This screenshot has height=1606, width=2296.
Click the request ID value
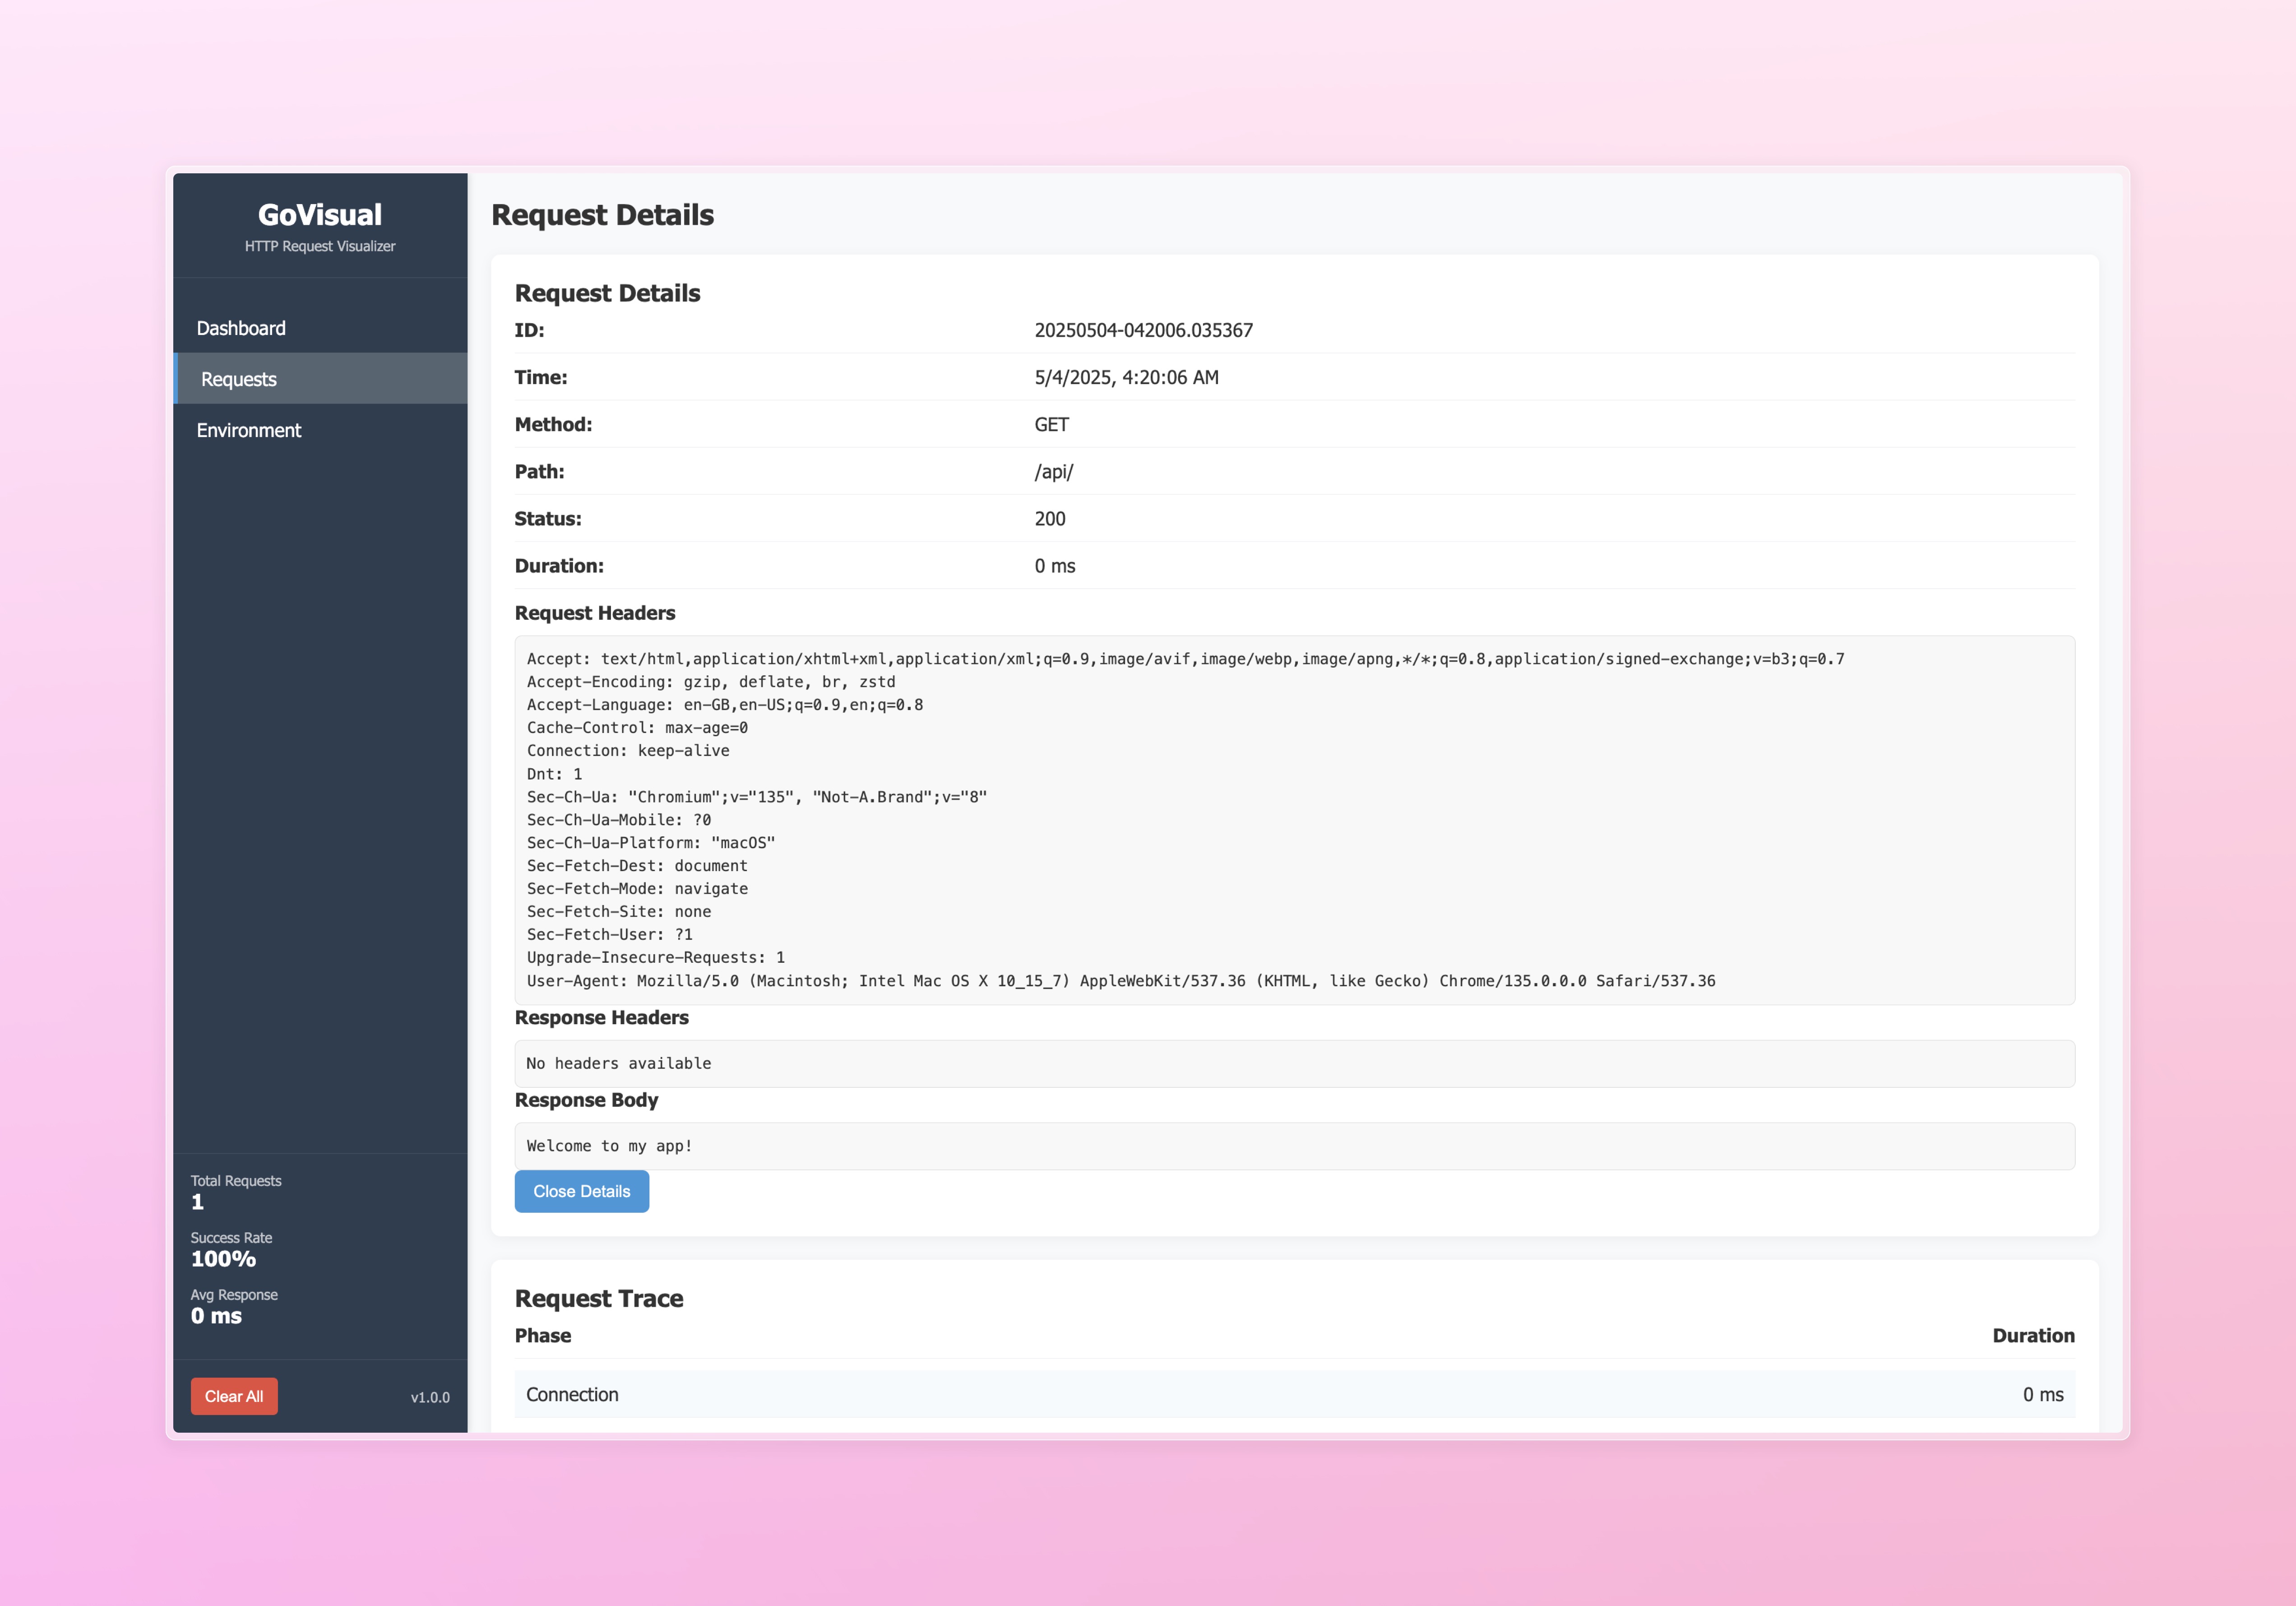[1143, 330]
